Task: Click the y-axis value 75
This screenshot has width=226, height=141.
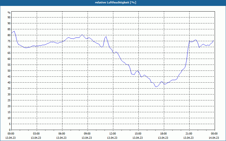Action: (x=9, y=41)
